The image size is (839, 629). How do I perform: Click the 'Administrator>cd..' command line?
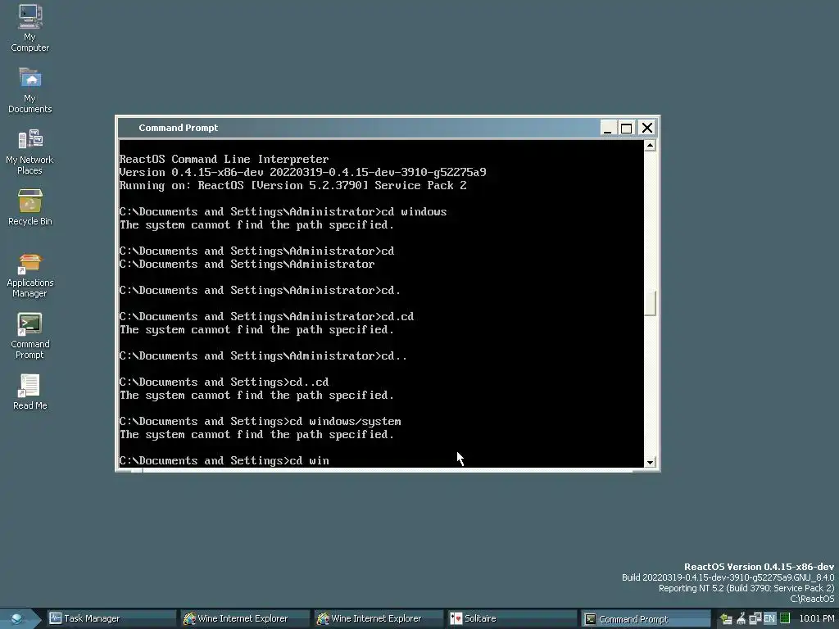click(263, 356)
